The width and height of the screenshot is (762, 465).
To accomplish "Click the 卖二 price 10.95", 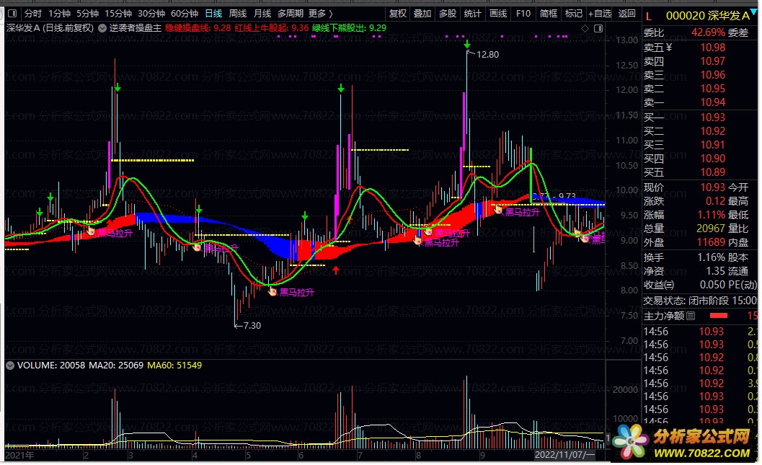I will point(712,89).
